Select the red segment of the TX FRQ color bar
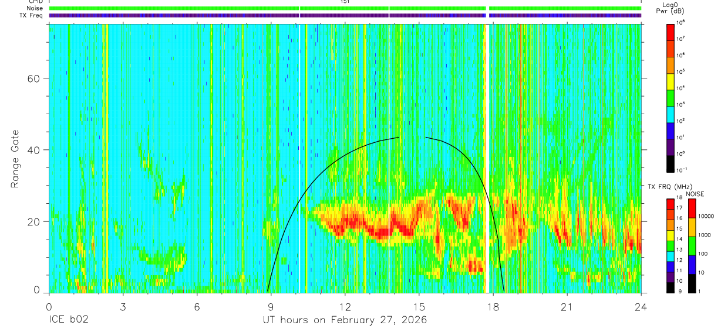 [670, 203]
